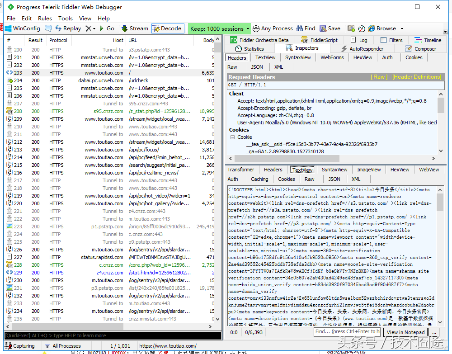Click the image icon of session 231

tap(9, 288)
